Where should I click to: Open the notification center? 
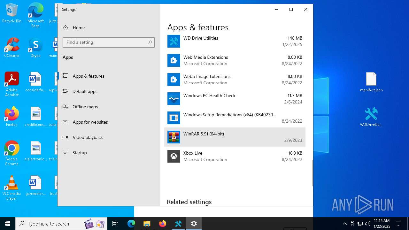(398, 224)
